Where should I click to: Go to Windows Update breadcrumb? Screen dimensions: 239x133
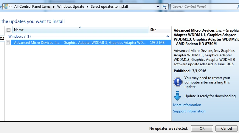click(x=71, y=7)
